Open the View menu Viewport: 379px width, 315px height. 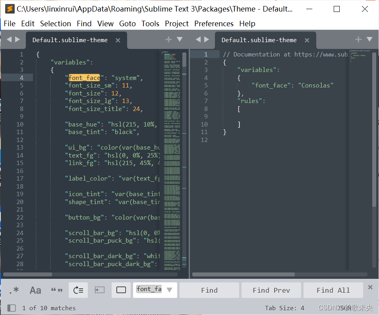[x=105, y=24]
